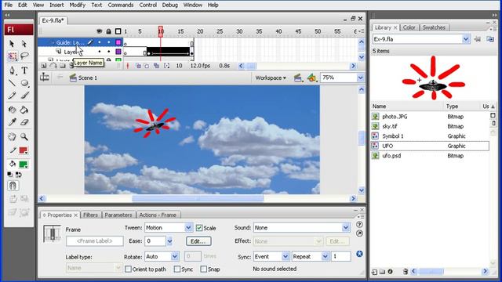
Task: Pick the Oval shape tool
Action: pos(24,83)
